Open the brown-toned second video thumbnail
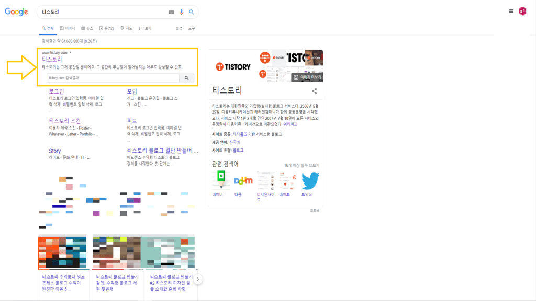Image resolution: width=536 pixels, height=301 pixels. (117, 252)
